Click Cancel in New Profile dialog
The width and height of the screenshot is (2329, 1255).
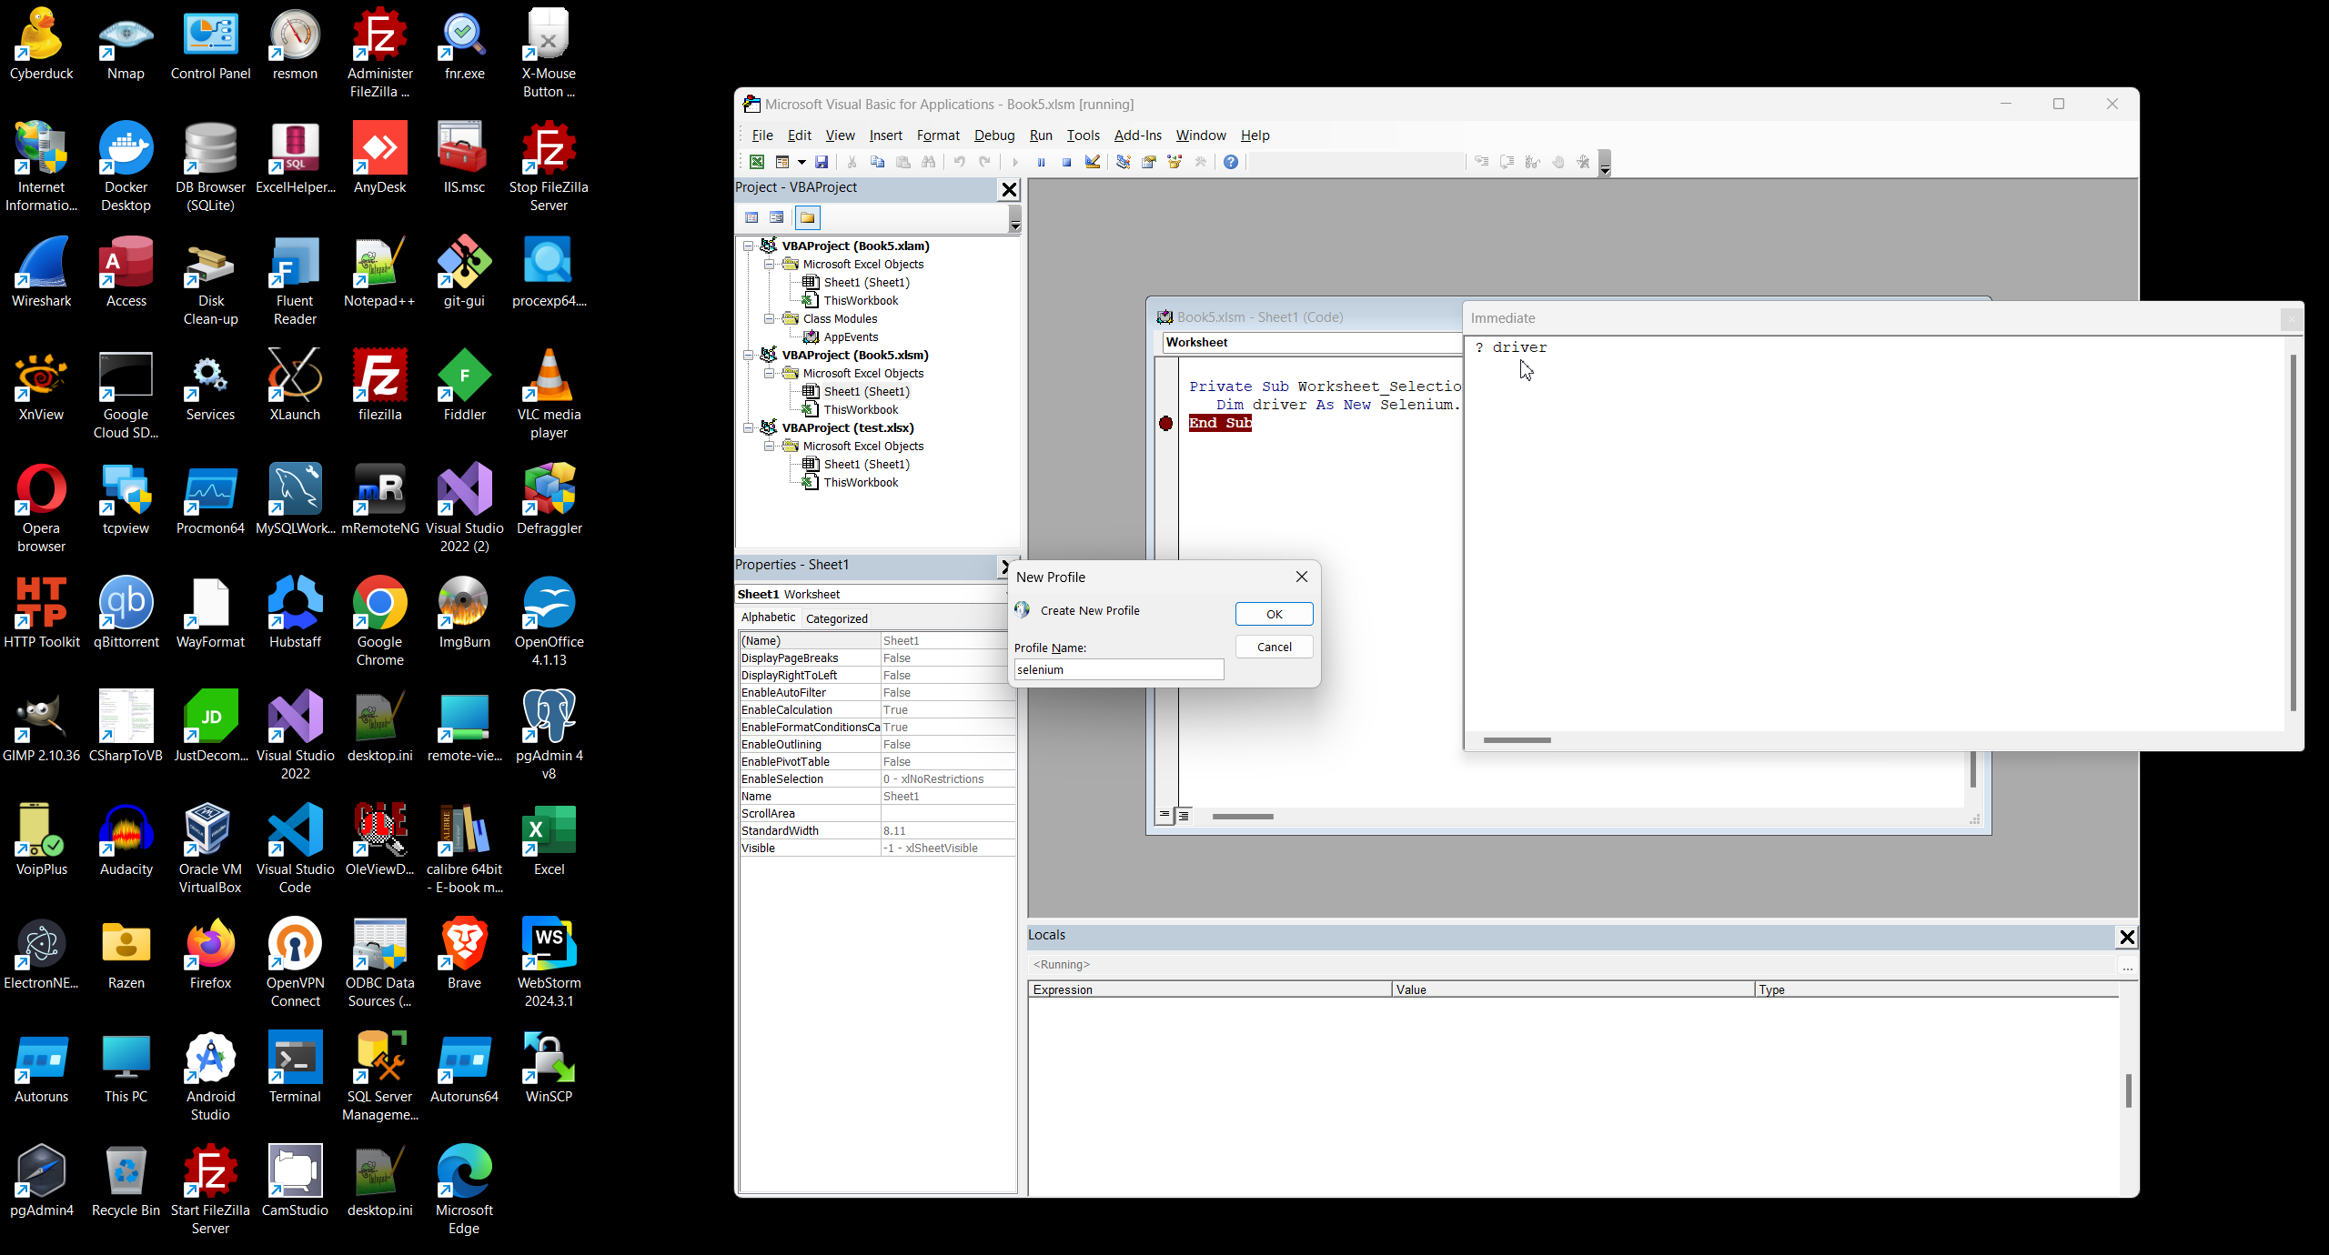click(1274, 647)
